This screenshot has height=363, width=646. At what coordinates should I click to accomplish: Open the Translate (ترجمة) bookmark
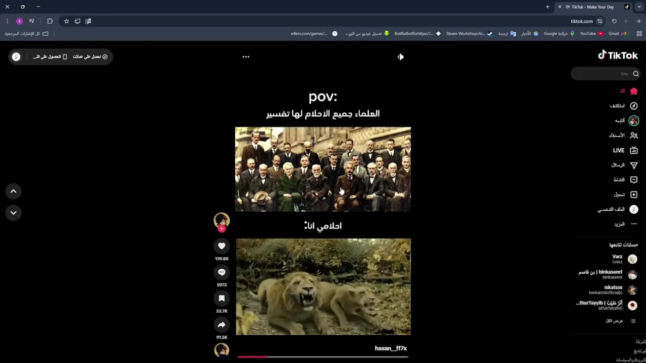[x=507, y=34]
